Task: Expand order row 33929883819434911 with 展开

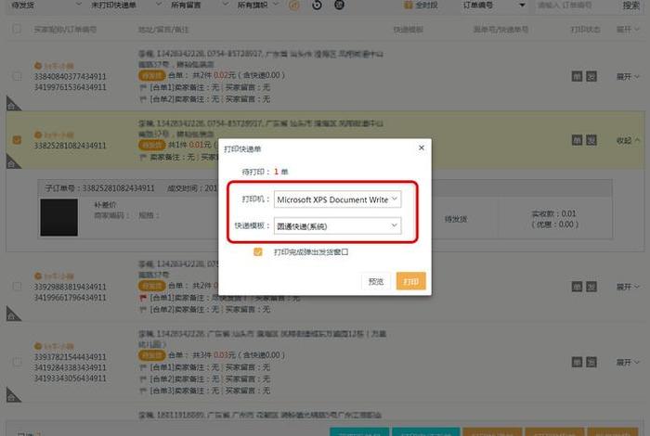Action: point(628,287)
